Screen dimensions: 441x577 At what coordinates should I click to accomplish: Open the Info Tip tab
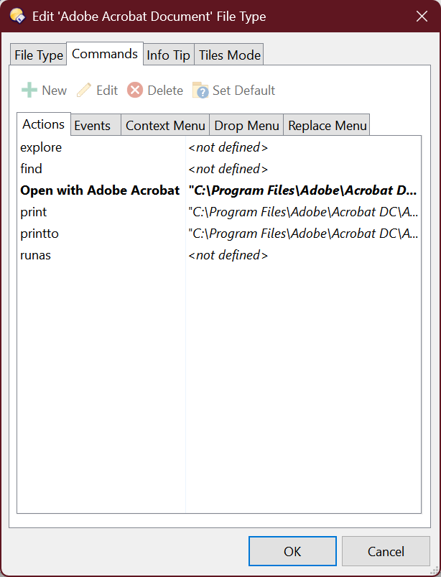tap(169, 55)
